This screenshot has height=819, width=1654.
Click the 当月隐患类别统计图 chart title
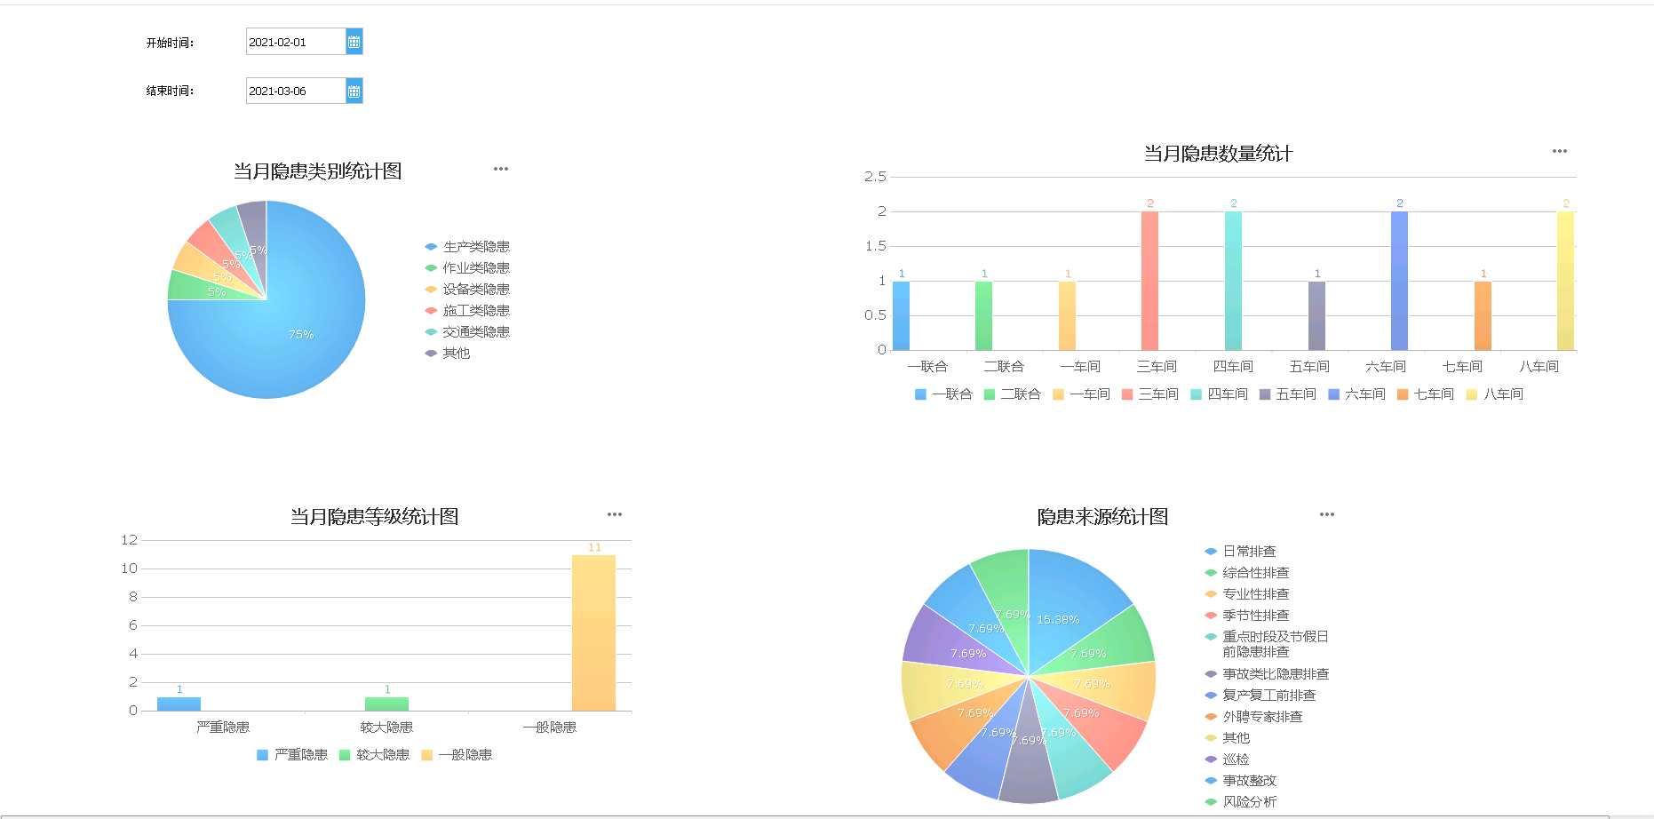(x=317, y=171)
